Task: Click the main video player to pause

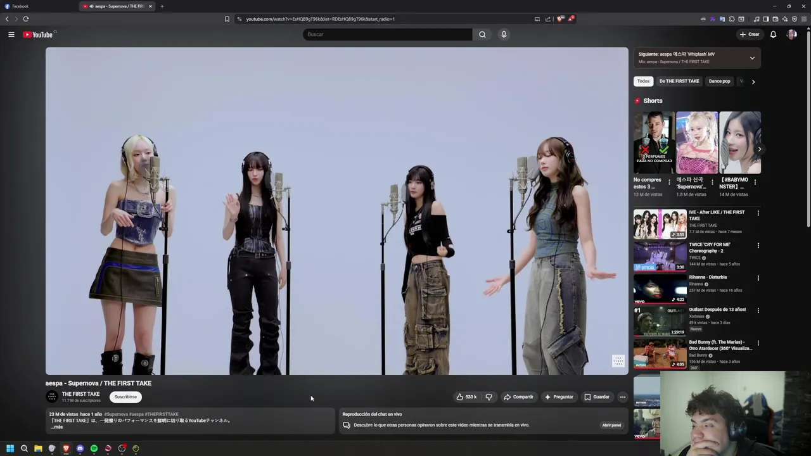Action: coord(336,211)
